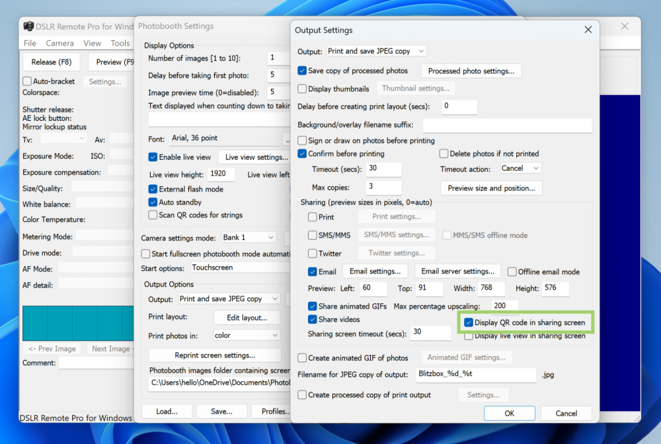
Task: Check Create processed copy of print output
Action: point(302,394)
